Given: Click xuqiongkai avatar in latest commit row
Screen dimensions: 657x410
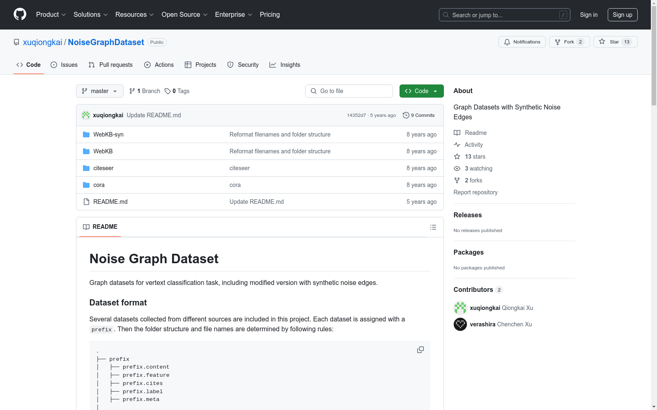Looking at the screenshot, I should click(86, 115).
